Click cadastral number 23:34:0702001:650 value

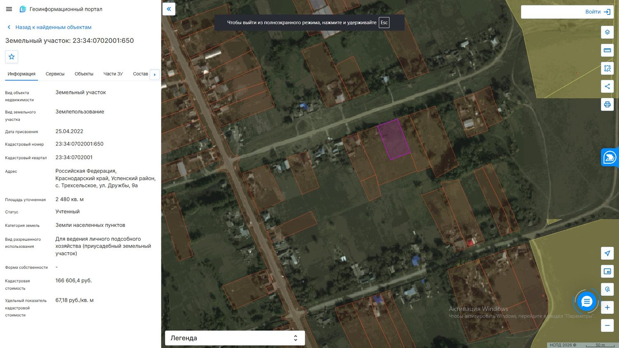pyautogui.click(x=80, y=144)
